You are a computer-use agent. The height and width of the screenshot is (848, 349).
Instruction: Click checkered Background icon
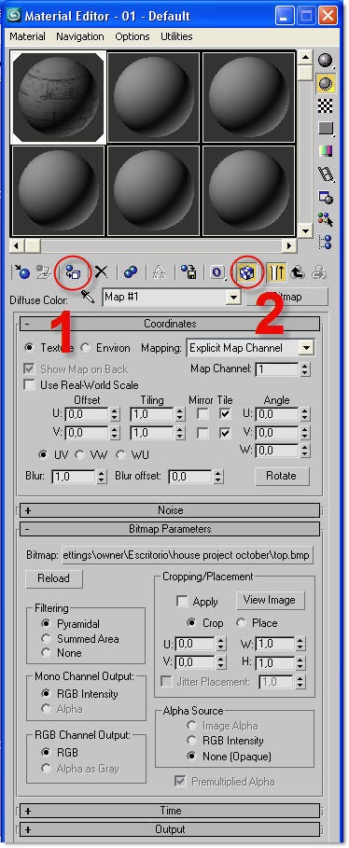(x=325, y=105)
